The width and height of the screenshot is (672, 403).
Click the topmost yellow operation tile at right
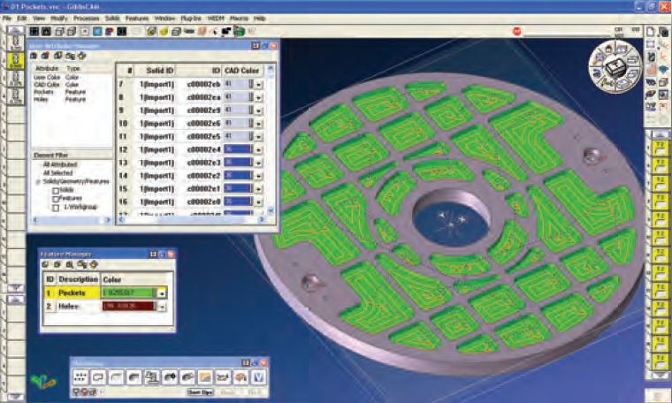tap(660, 149)
